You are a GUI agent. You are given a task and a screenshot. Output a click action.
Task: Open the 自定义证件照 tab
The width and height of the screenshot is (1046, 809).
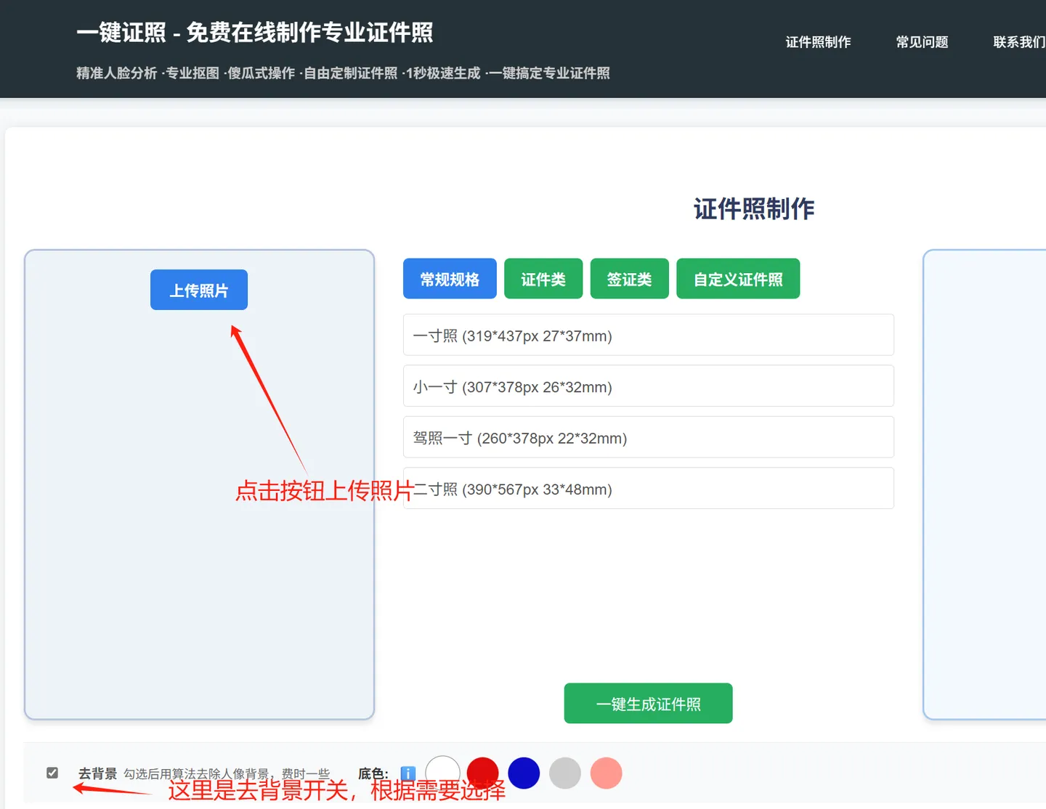(738, 279)
